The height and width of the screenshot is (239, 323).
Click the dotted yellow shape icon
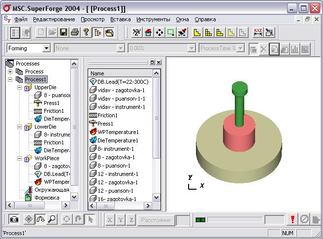(231, 33)
